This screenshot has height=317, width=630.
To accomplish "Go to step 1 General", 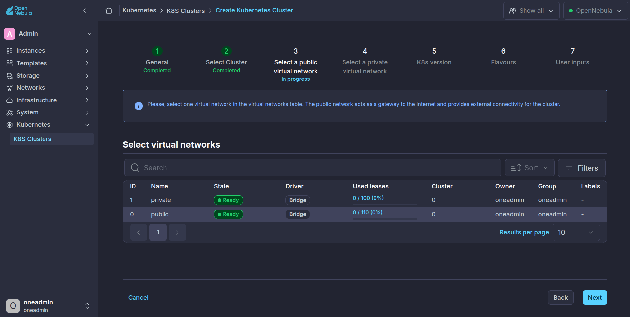I will point(157,60).
